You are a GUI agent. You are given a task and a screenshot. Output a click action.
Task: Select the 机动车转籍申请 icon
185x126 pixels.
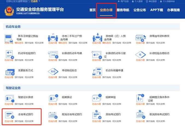97,72
